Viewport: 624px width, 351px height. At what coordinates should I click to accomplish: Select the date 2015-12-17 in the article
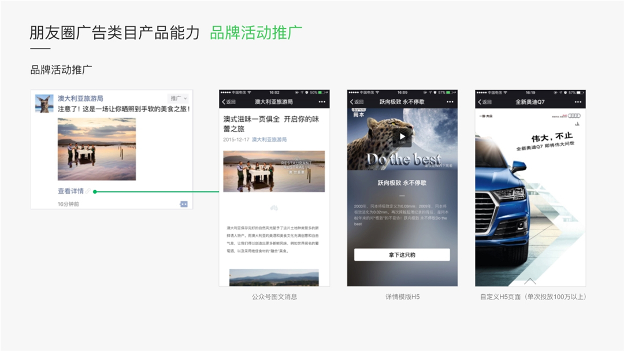point(236,139)
